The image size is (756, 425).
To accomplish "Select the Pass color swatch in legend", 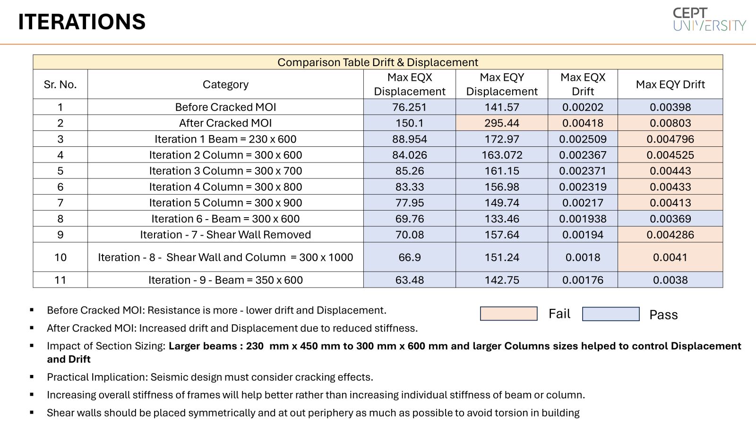I will pos(610,314).
